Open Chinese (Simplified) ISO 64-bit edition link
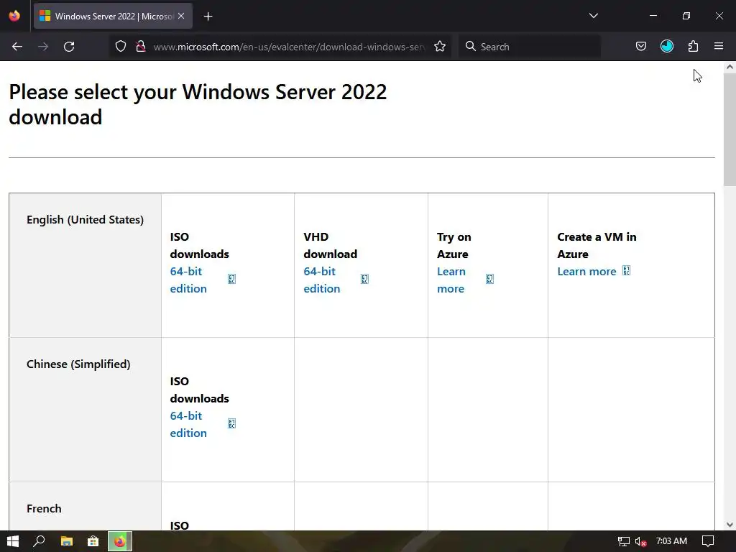This screenshot has width=736, height=552. click(188, 424)
